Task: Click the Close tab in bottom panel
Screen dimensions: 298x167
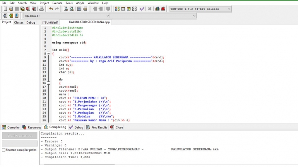Action: [x=117, y=127]
